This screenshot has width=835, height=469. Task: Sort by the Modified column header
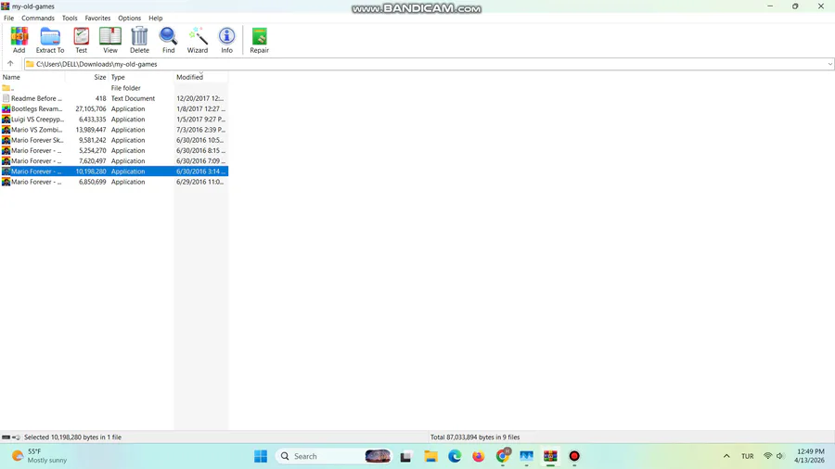click(x=201, y=77)
